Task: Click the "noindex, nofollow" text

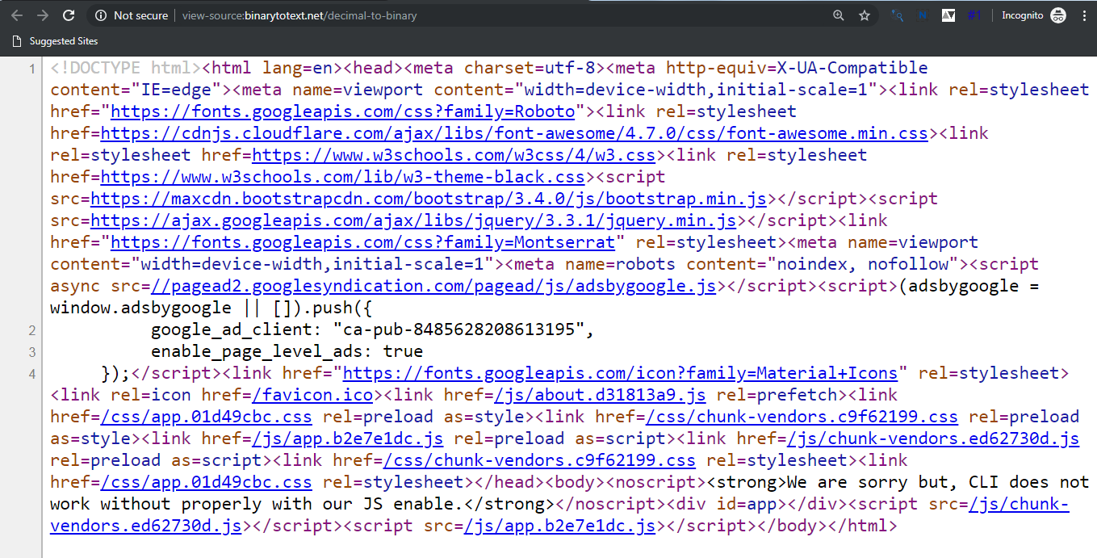Action: pyautogui.click(x=862, y=264)
